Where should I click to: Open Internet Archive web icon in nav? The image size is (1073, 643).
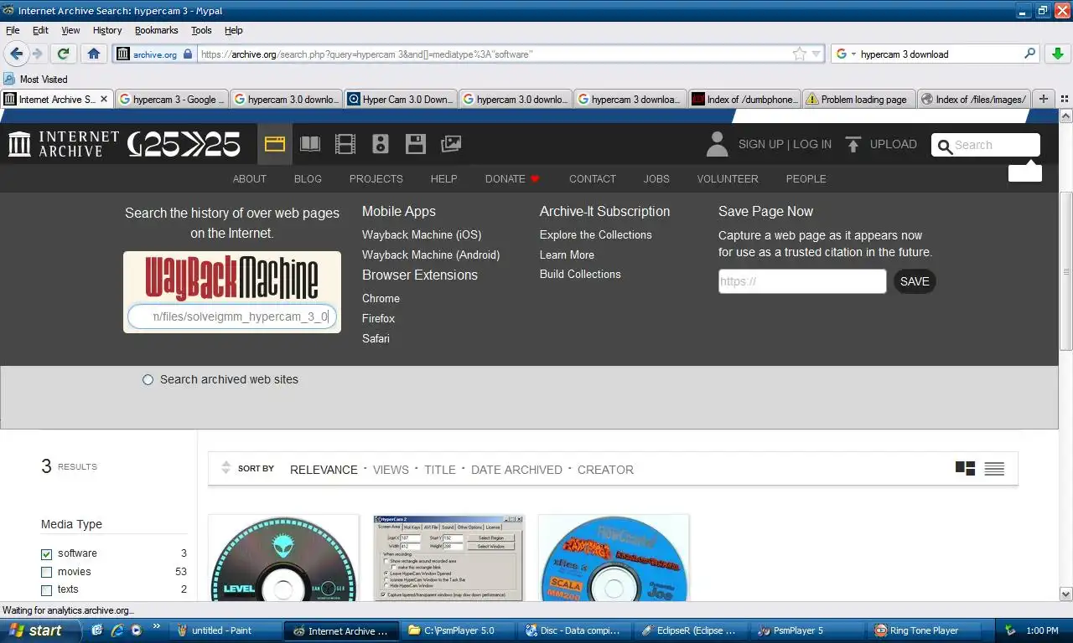coord(275,144)
